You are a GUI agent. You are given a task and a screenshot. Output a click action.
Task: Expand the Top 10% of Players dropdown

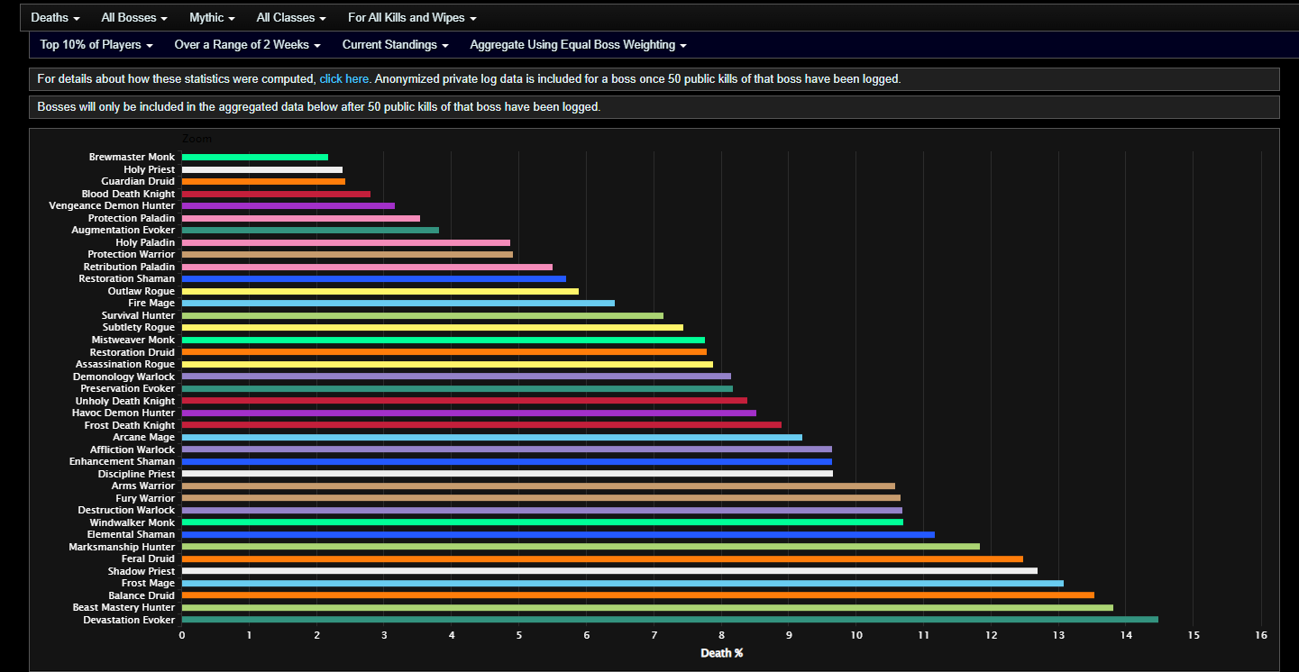pyautogui.click(x=96, y=45)
